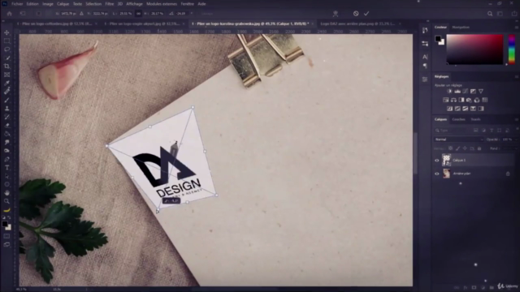Screen dimensions: 520x292
Task: Switch to the coffeebea.jpg document tab
Action: pyautogui.click(x=54, y=24)
